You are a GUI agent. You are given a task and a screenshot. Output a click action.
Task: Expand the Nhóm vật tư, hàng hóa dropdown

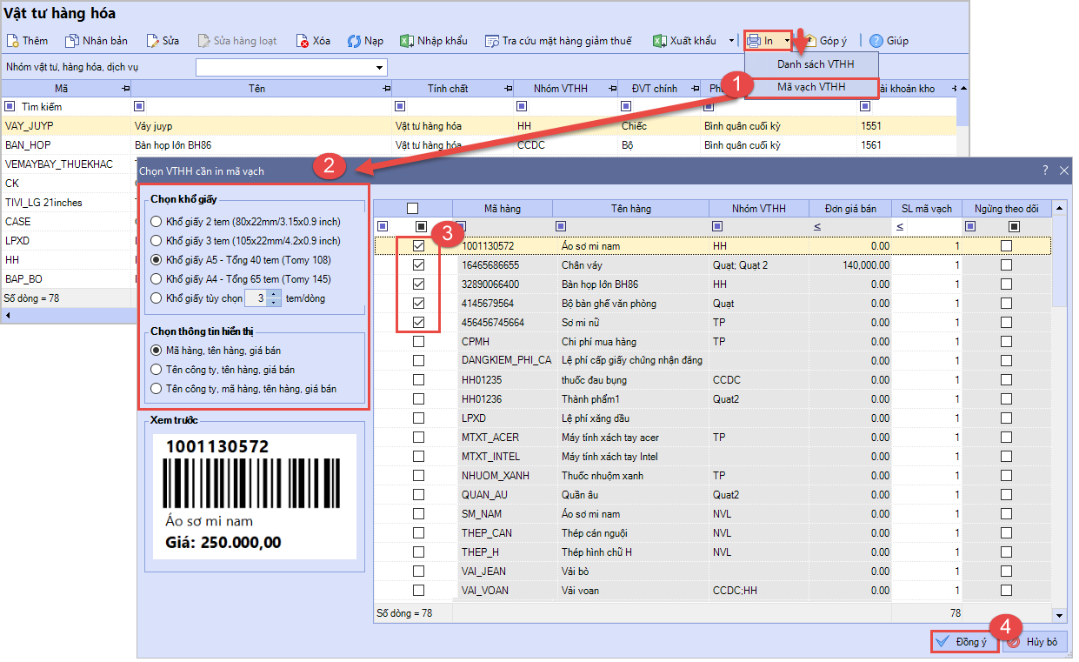coord(380,68)
